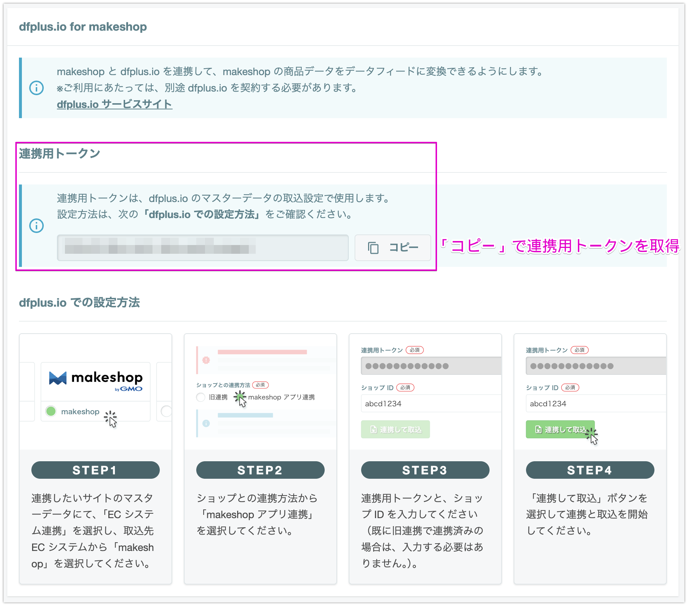Click the red warning icon in STEP2 image
This screenshot has height=606, width=688.
coord(206,360)
